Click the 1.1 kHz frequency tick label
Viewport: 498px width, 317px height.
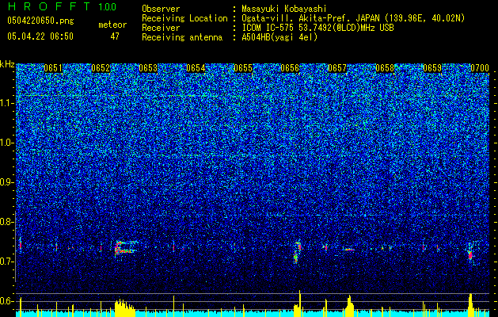click(x=6, y=103)
